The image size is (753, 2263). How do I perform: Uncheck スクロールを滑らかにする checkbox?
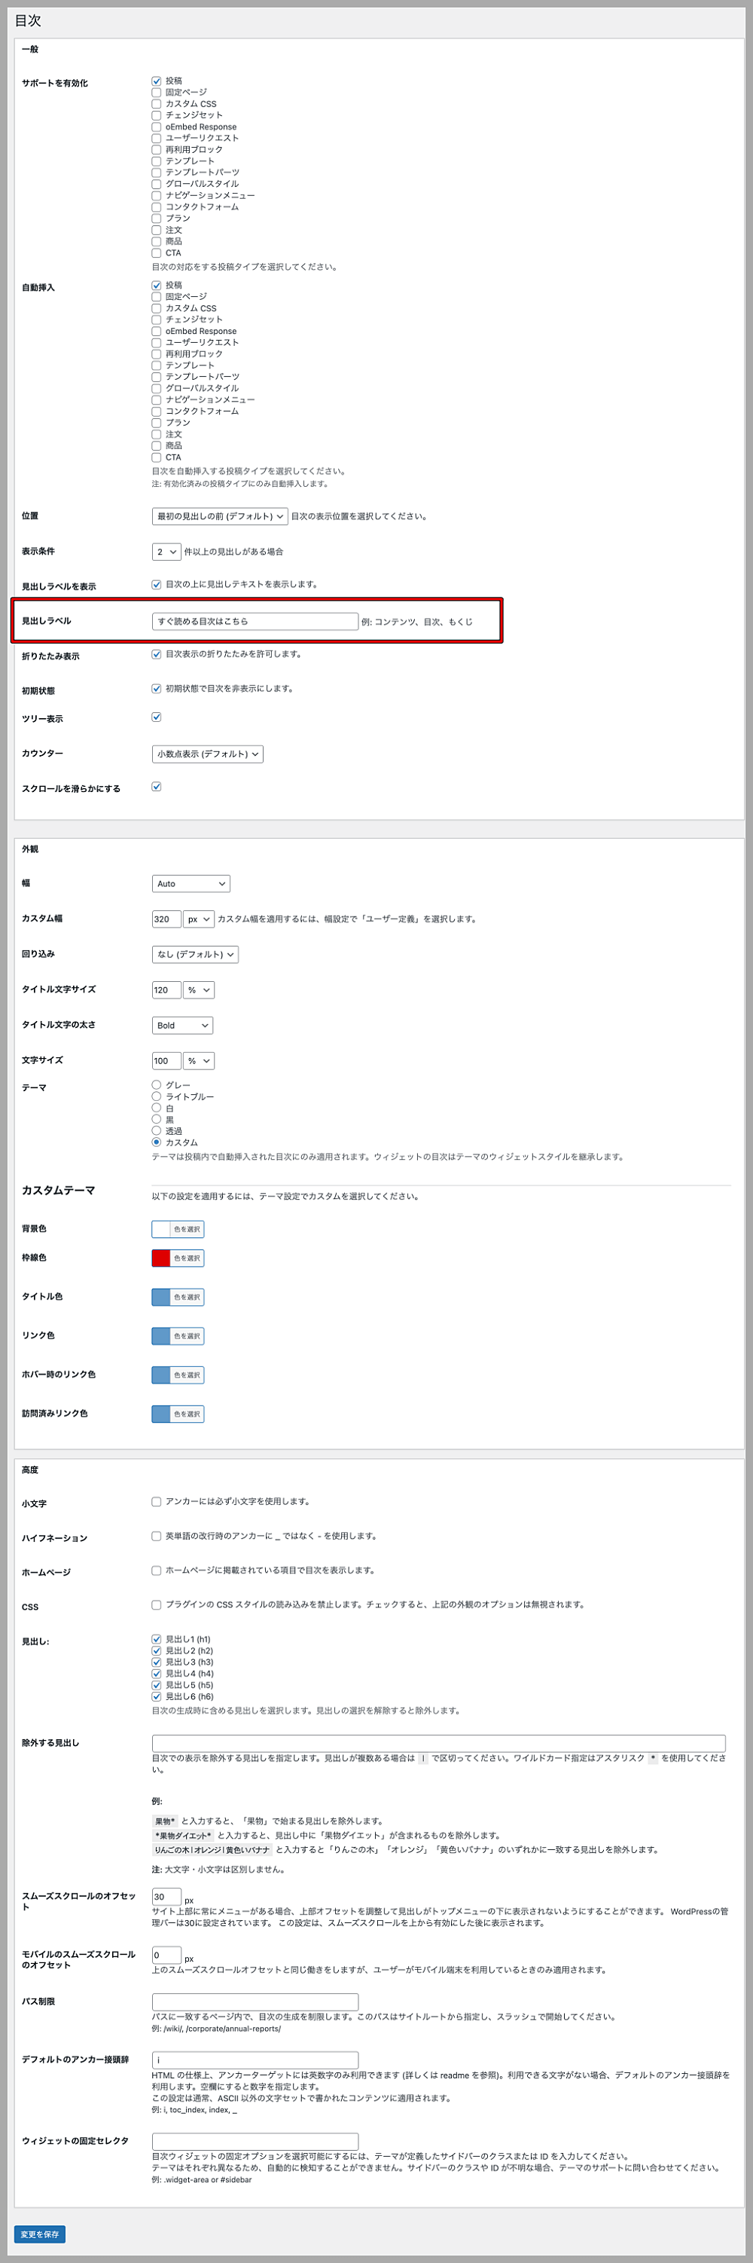pos(156,787)
